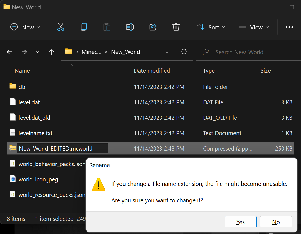Sort by Date modified column header
This screenshot has width=301, height=234.
point(152,71)
